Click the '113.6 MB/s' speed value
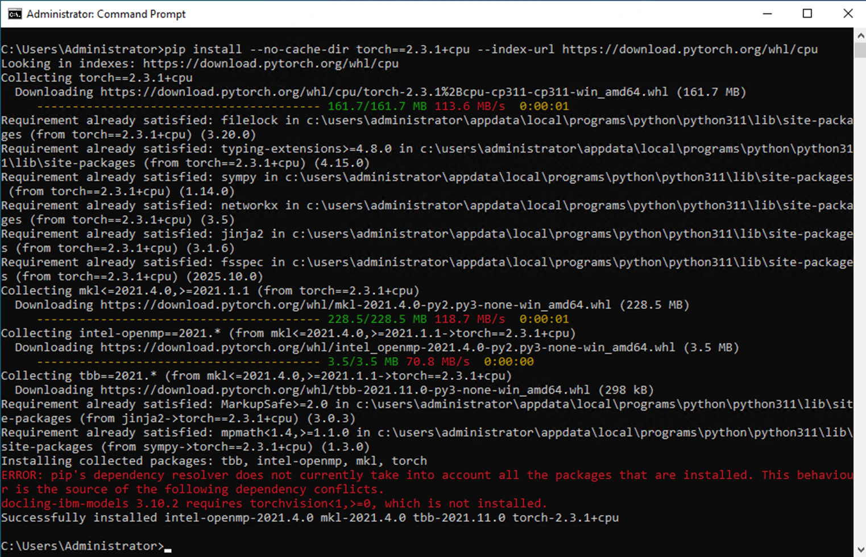The image size is (866, 557). (470, 106)
